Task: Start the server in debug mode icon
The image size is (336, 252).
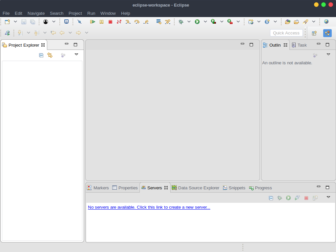Action: pos(280,198)
